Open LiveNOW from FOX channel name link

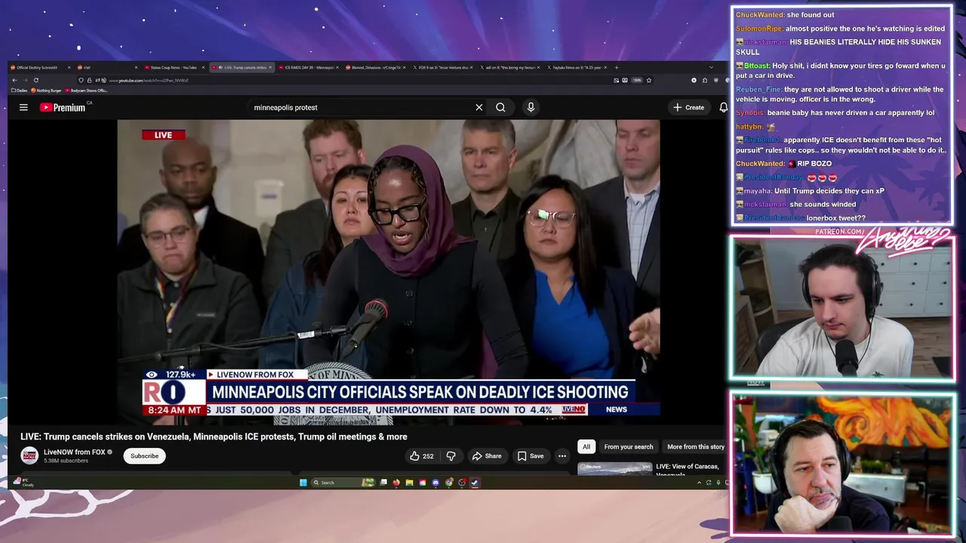tap(75, 452)
